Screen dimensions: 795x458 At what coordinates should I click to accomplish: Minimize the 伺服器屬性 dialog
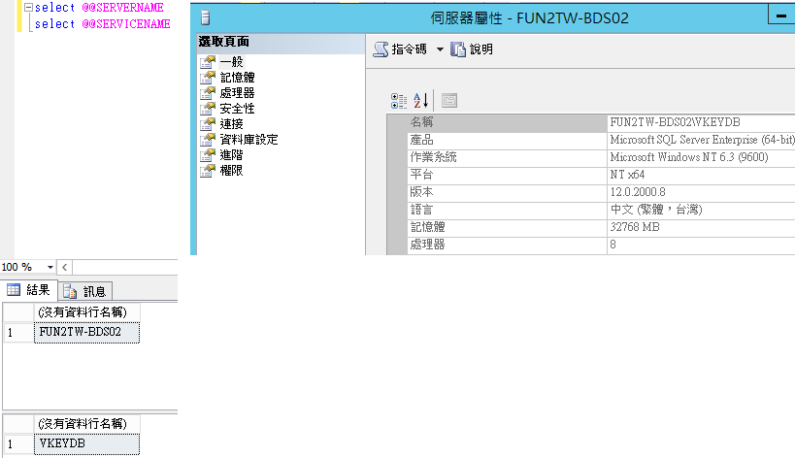[781, 16]
